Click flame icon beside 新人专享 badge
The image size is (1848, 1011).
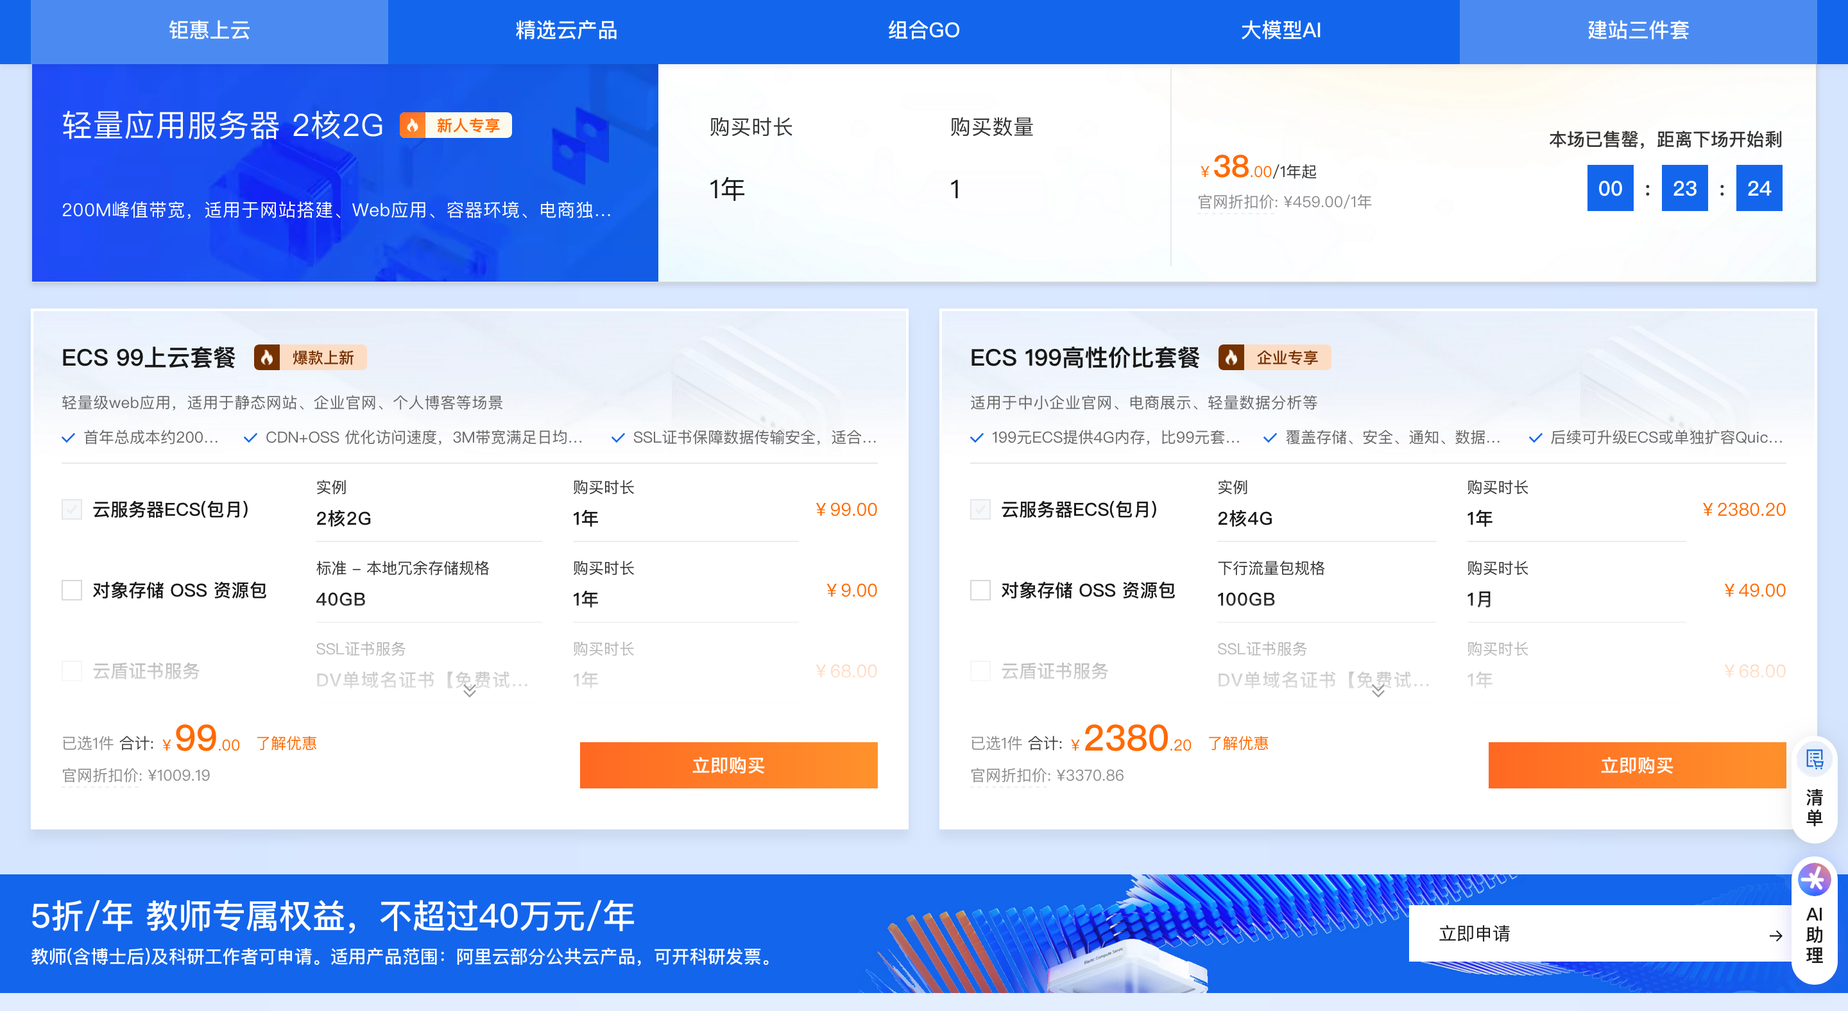(413, 126)
